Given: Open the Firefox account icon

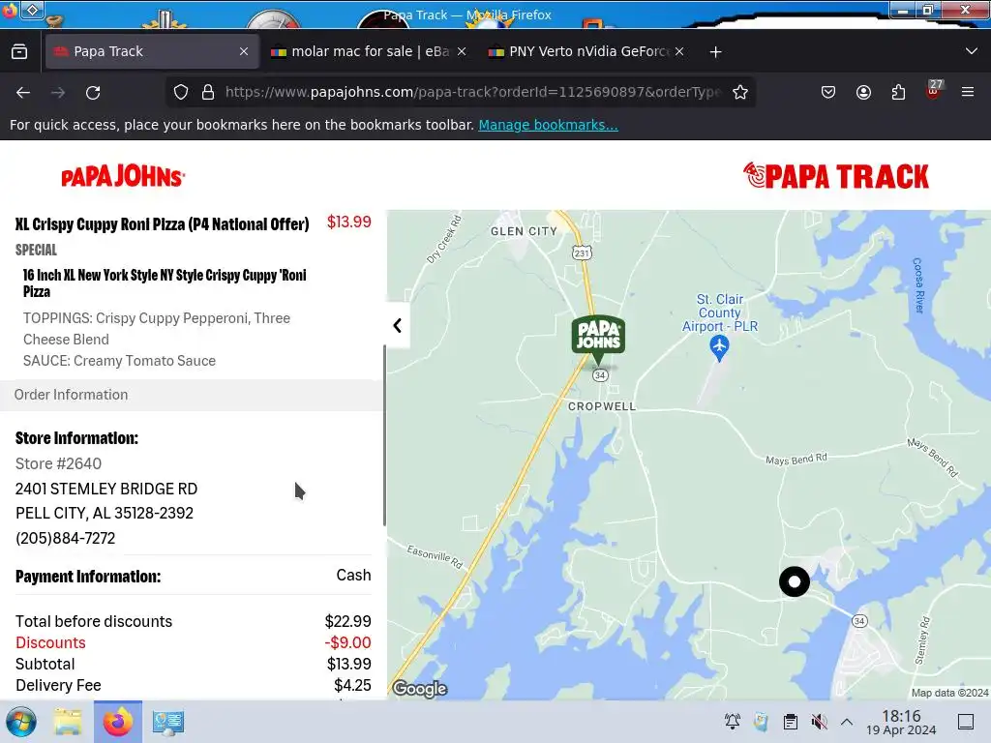Looking at the screenshot, I should pyautogui.click(x=863, y=92).
